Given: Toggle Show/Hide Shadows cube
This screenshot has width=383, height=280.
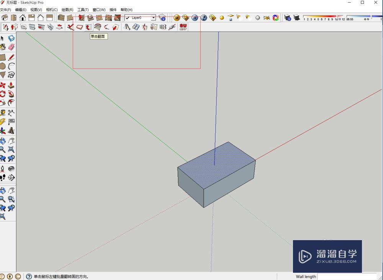Looking at the screenshot, I should (x=296, y=18).
